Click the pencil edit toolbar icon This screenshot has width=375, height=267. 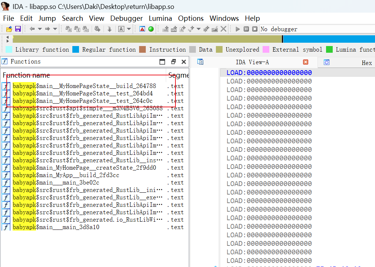pyautogui.click(x=215, y=29)
